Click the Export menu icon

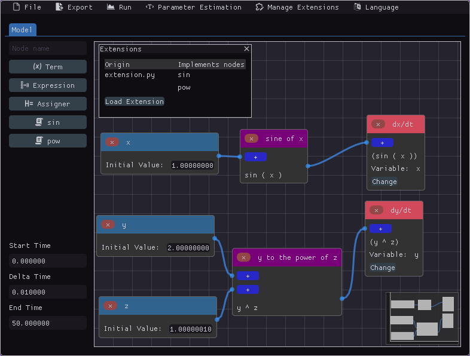(59, 7)
